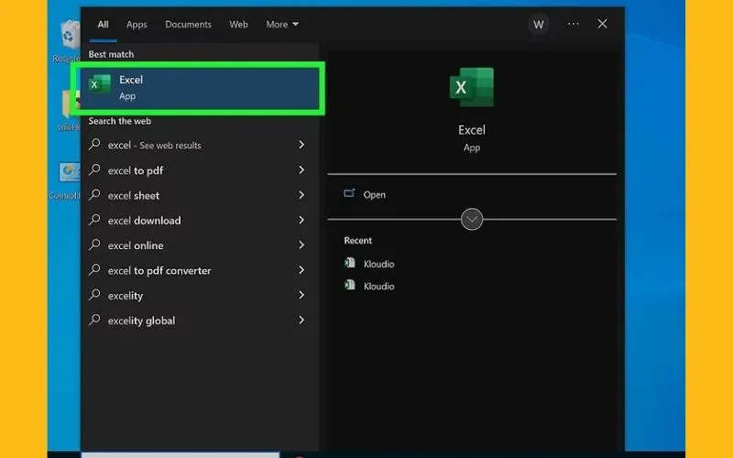Expand arrow next to 'excel download'
Viewport: 733px width, 458px height.
pos(301,220)
